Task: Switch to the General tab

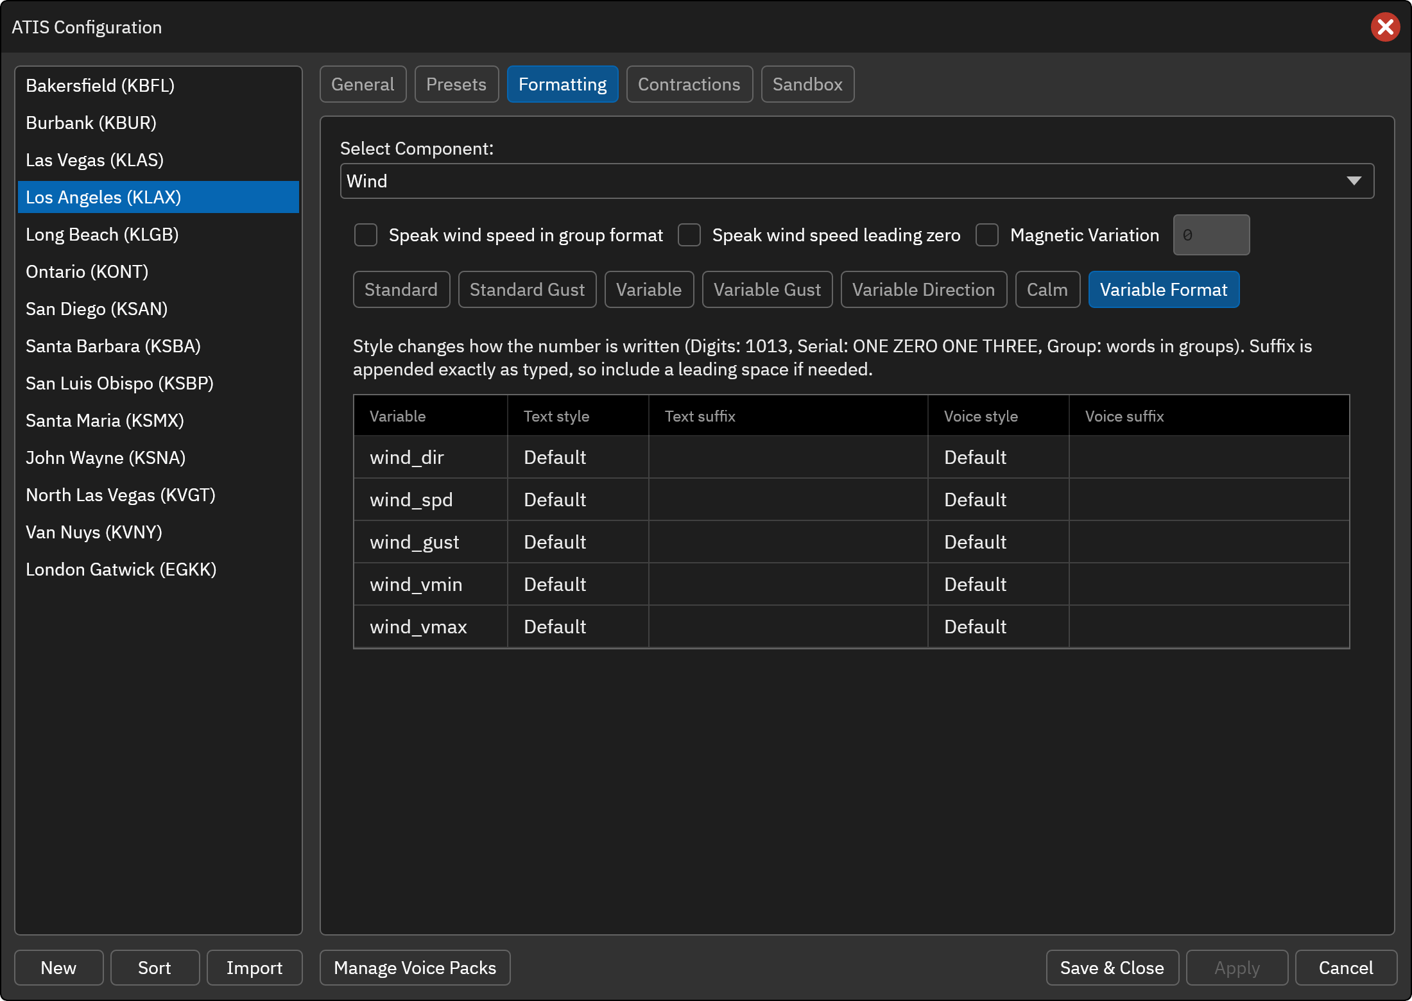Action: point(363,84)
